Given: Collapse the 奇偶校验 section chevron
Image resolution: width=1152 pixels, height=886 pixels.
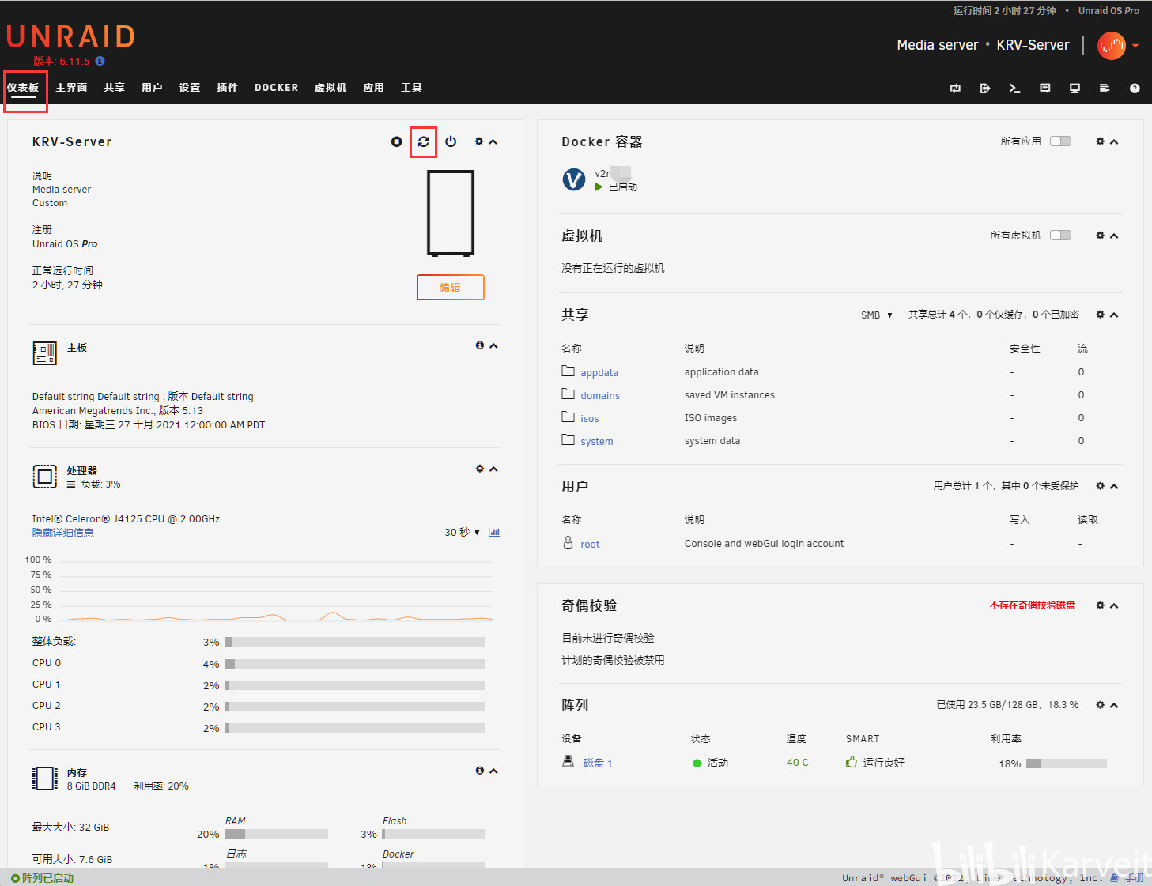Looking at the screenshot, I should tap(1114, 606).
